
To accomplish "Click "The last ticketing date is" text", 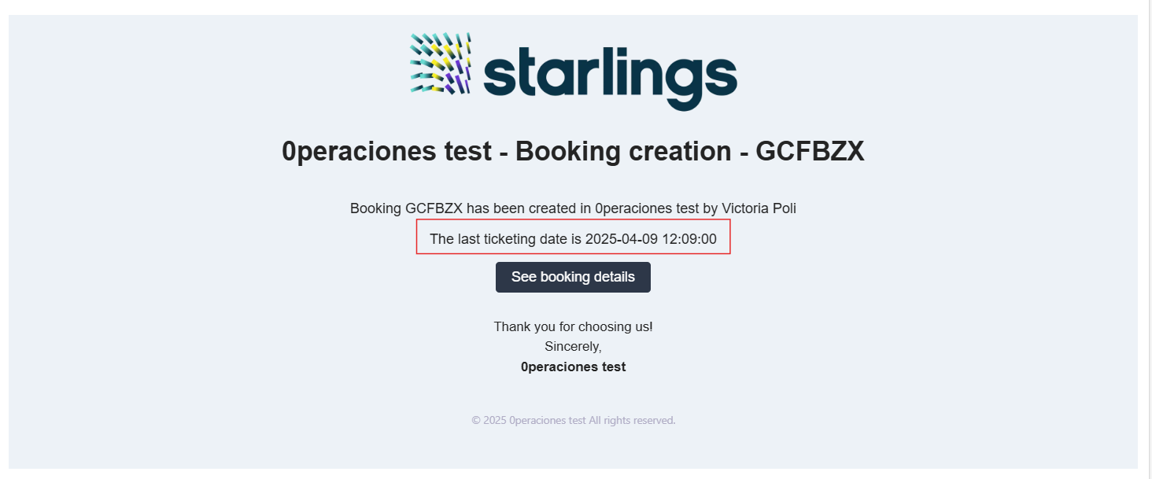I will pyautogui.click(x=506, y=239).
